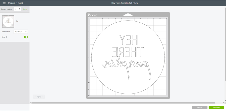
Task: Click Apply for project copies
Action: point(25,9)
